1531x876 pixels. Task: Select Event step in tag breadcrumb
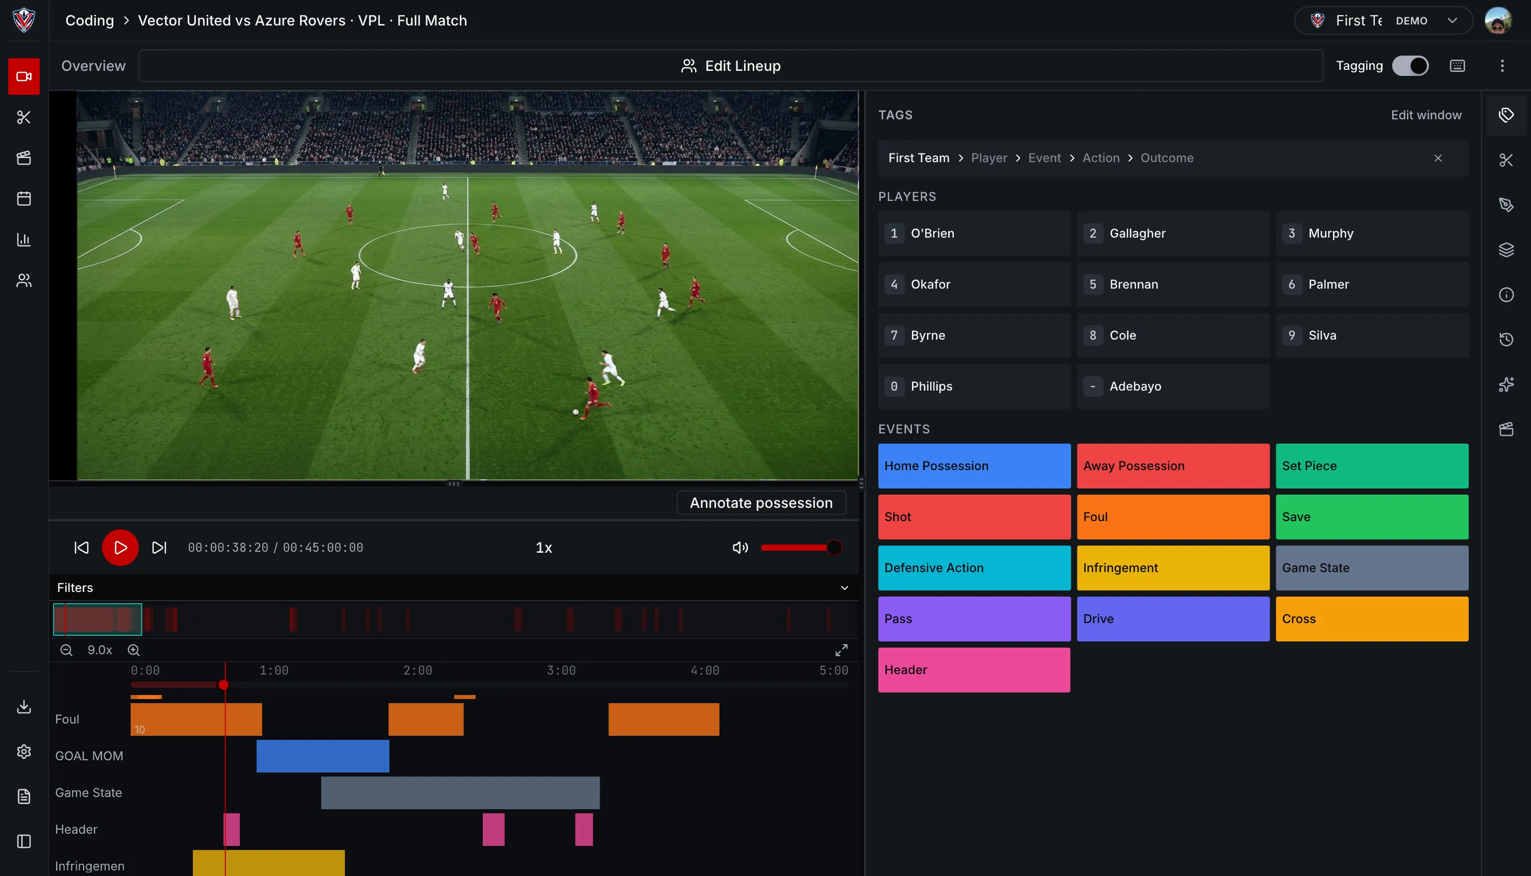[1044, 158]
